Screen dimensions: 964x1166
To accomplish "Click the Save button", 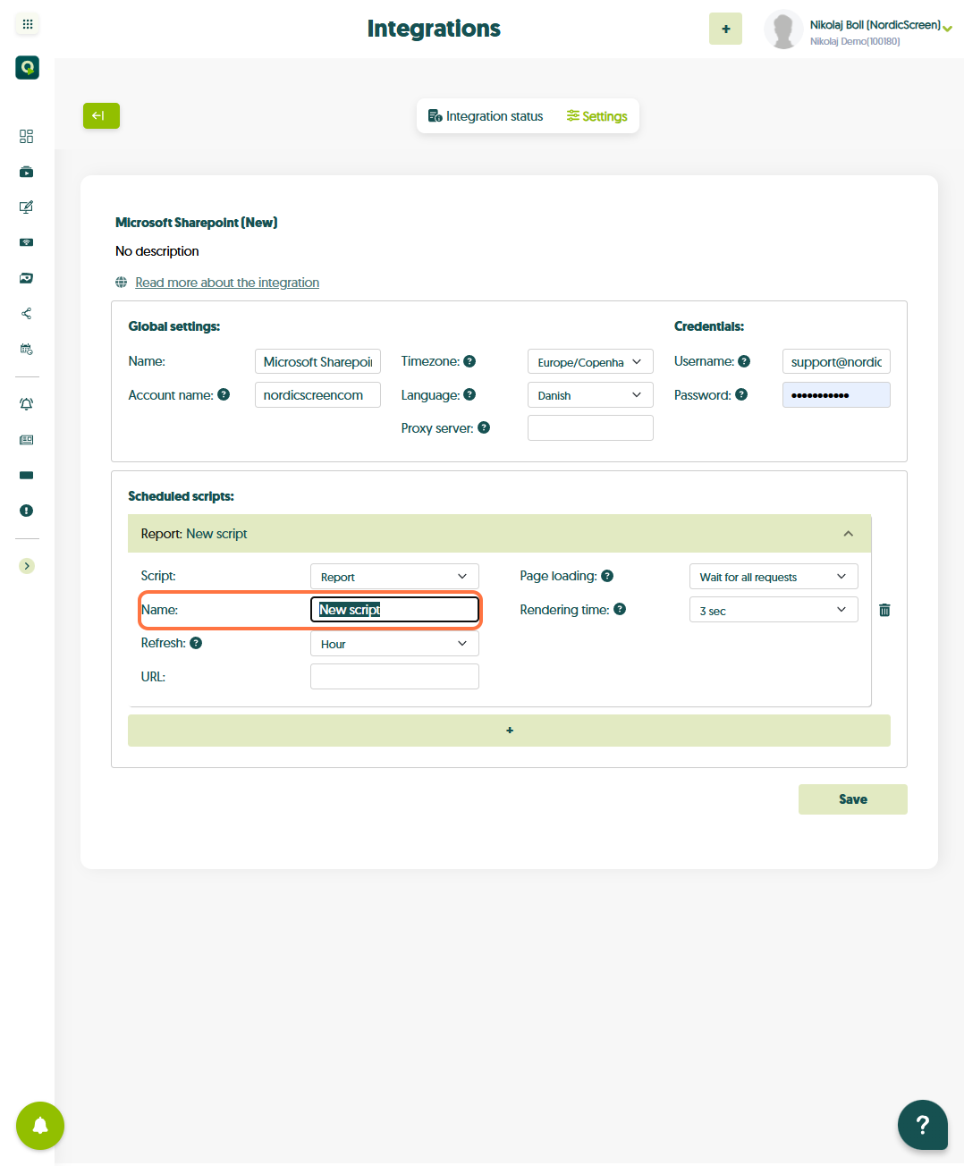I will (x=853, y=799).
